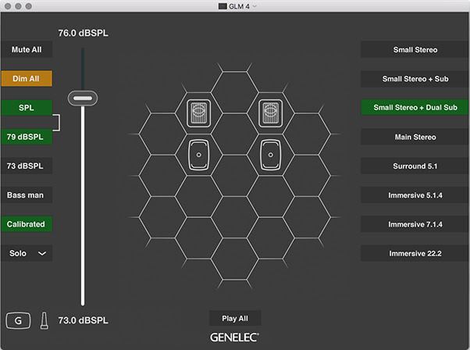
Task: Click the Play All button
Action: [x=235, y=318]
